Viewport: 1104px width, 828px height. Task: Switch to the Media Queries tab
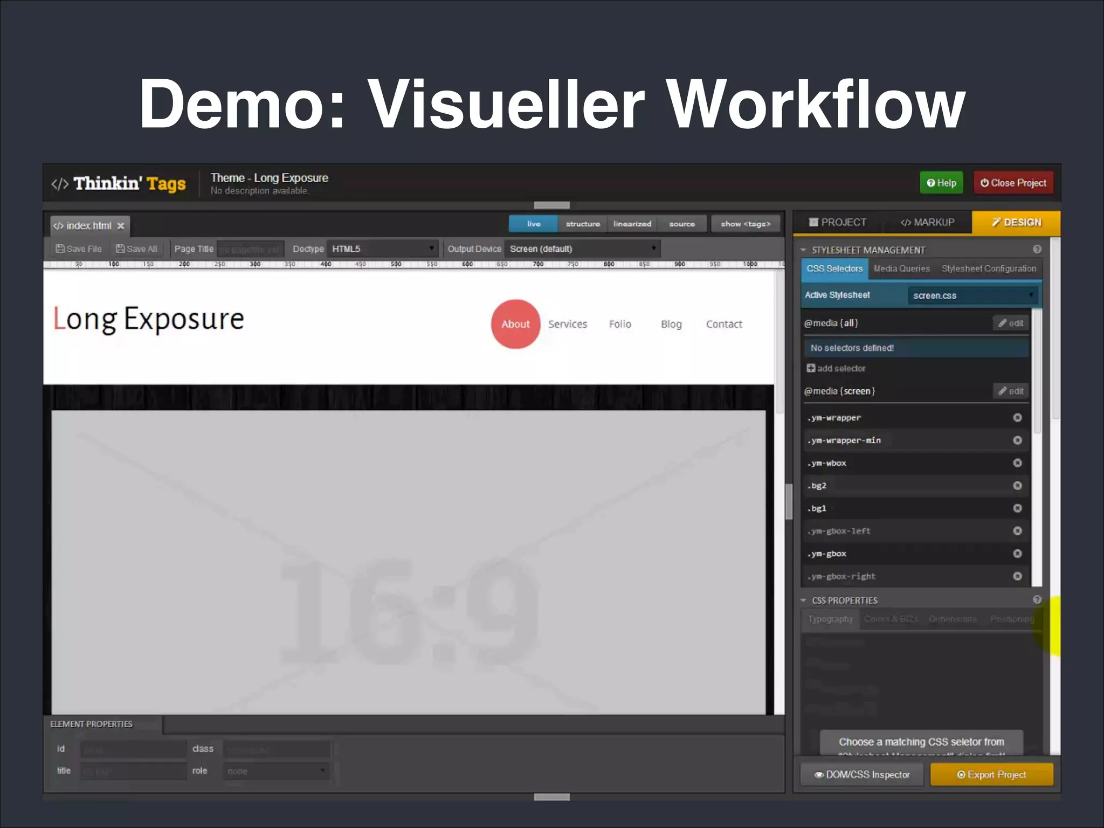click(902, 268)
